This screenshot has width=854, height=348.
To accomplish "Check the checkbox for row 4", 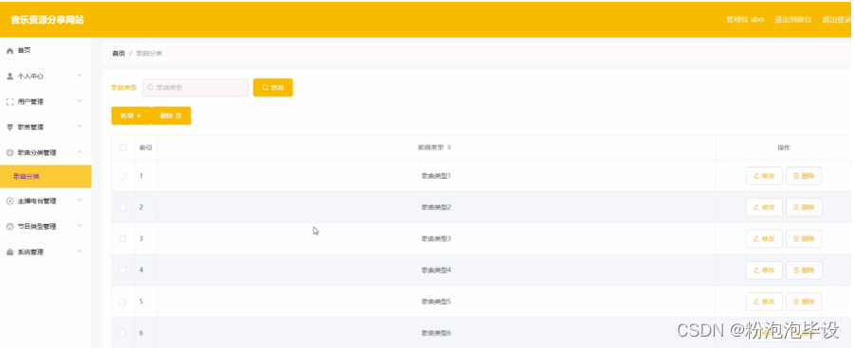I will pos(123,270).
